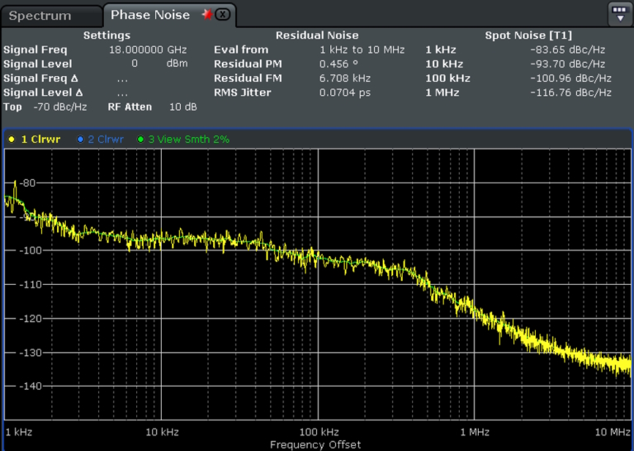This screenshot has height=451, width=634.
Task: Click the RMS Jitter 0.0704 ps value
Action: (x=344, y=93)
